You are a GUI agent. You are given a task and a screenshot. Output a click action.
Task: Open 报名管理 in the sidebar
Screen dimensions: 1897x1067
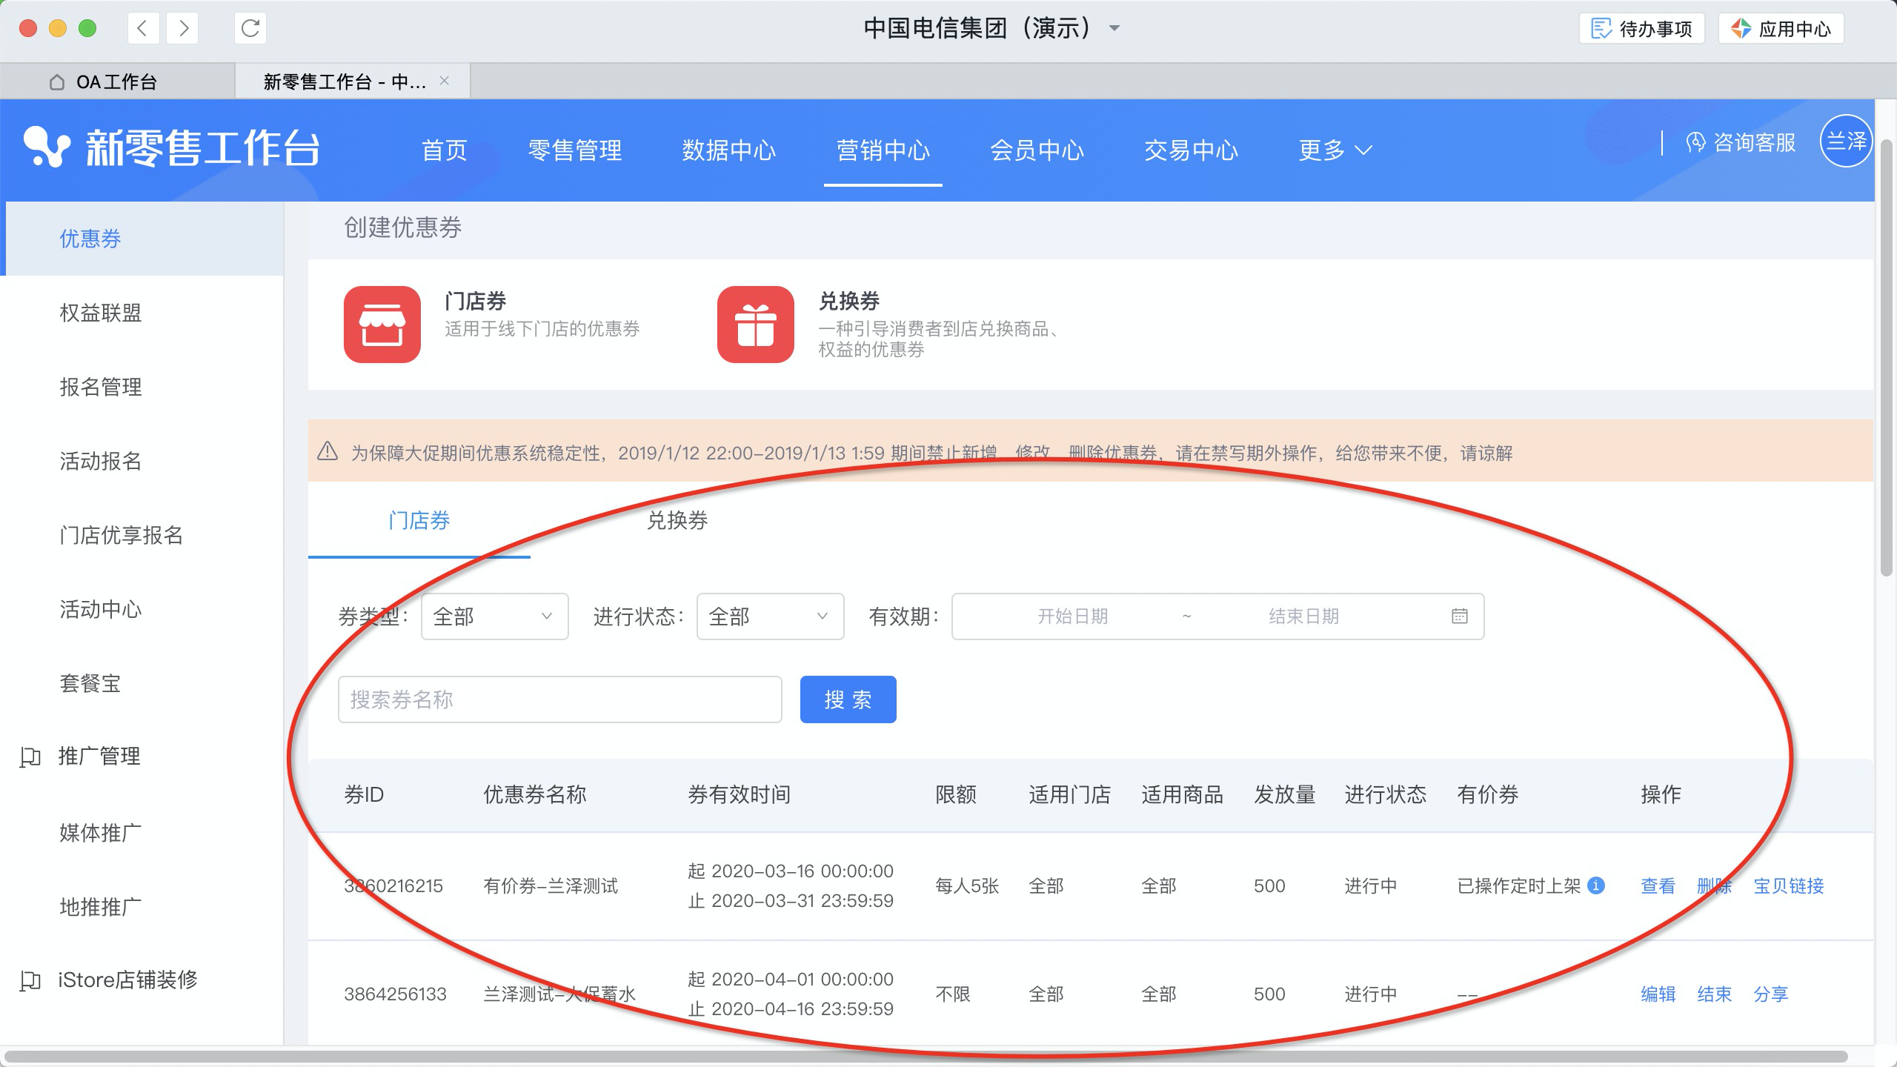pyautogui.click(x=101, y=387)
